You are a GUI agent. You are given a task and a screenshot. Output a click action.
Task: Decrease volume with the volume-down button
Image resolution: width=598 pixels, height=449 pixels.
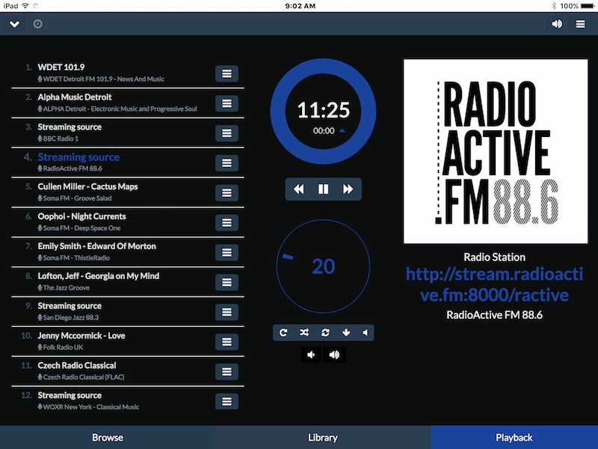[311, 355]
